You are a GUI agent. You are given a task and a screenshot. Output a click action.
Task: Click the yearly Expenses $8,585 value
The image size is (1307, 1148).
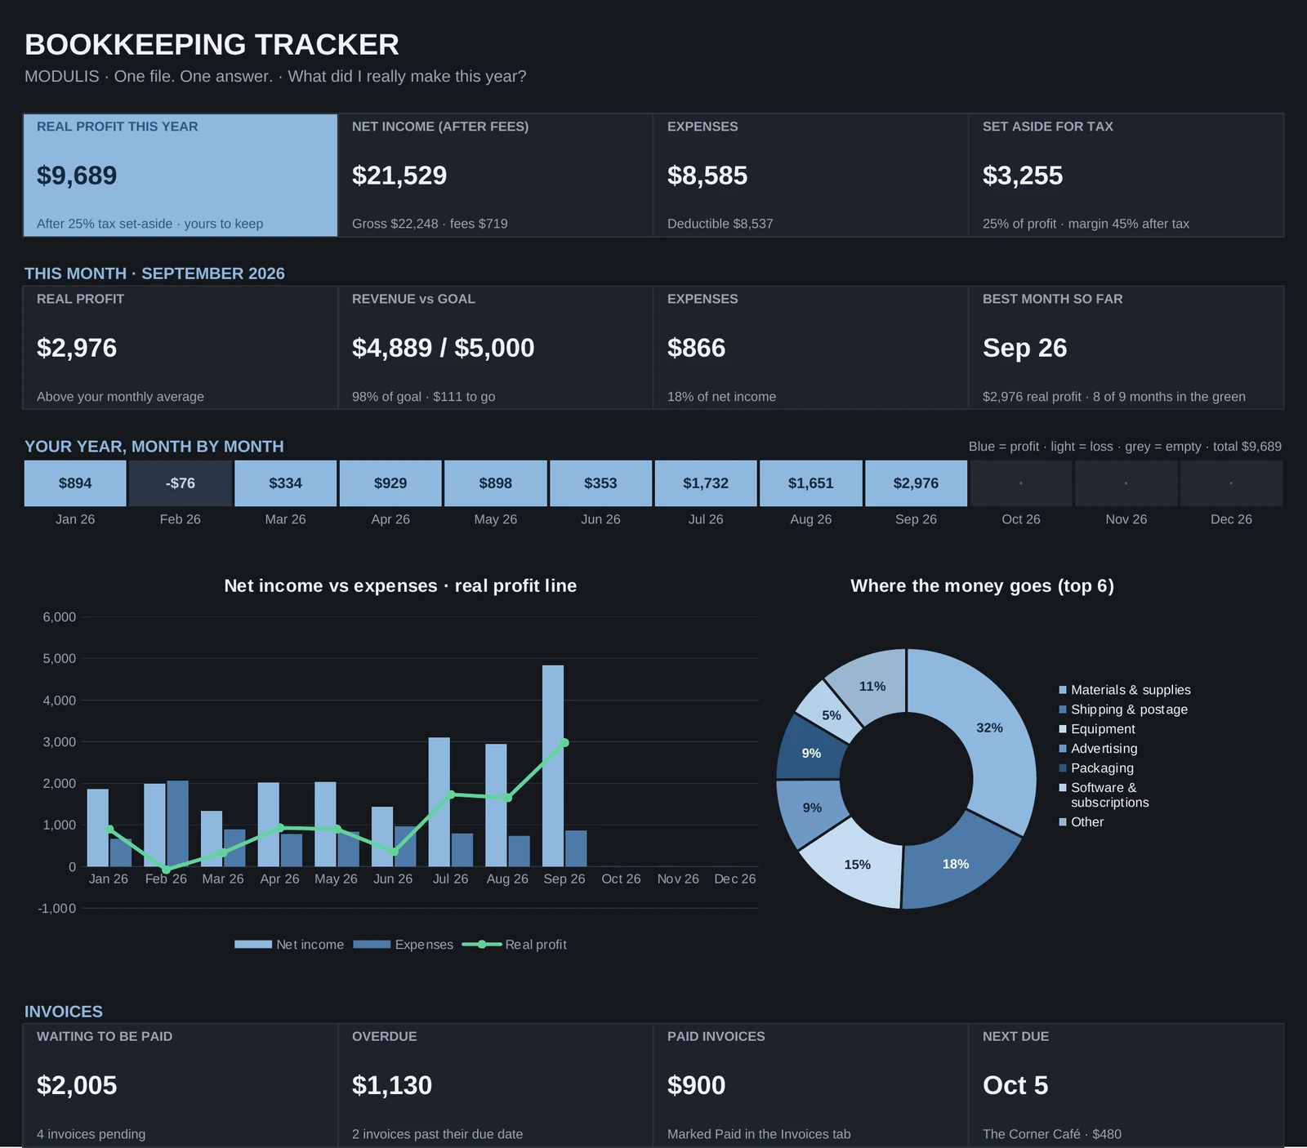point(707,176)
